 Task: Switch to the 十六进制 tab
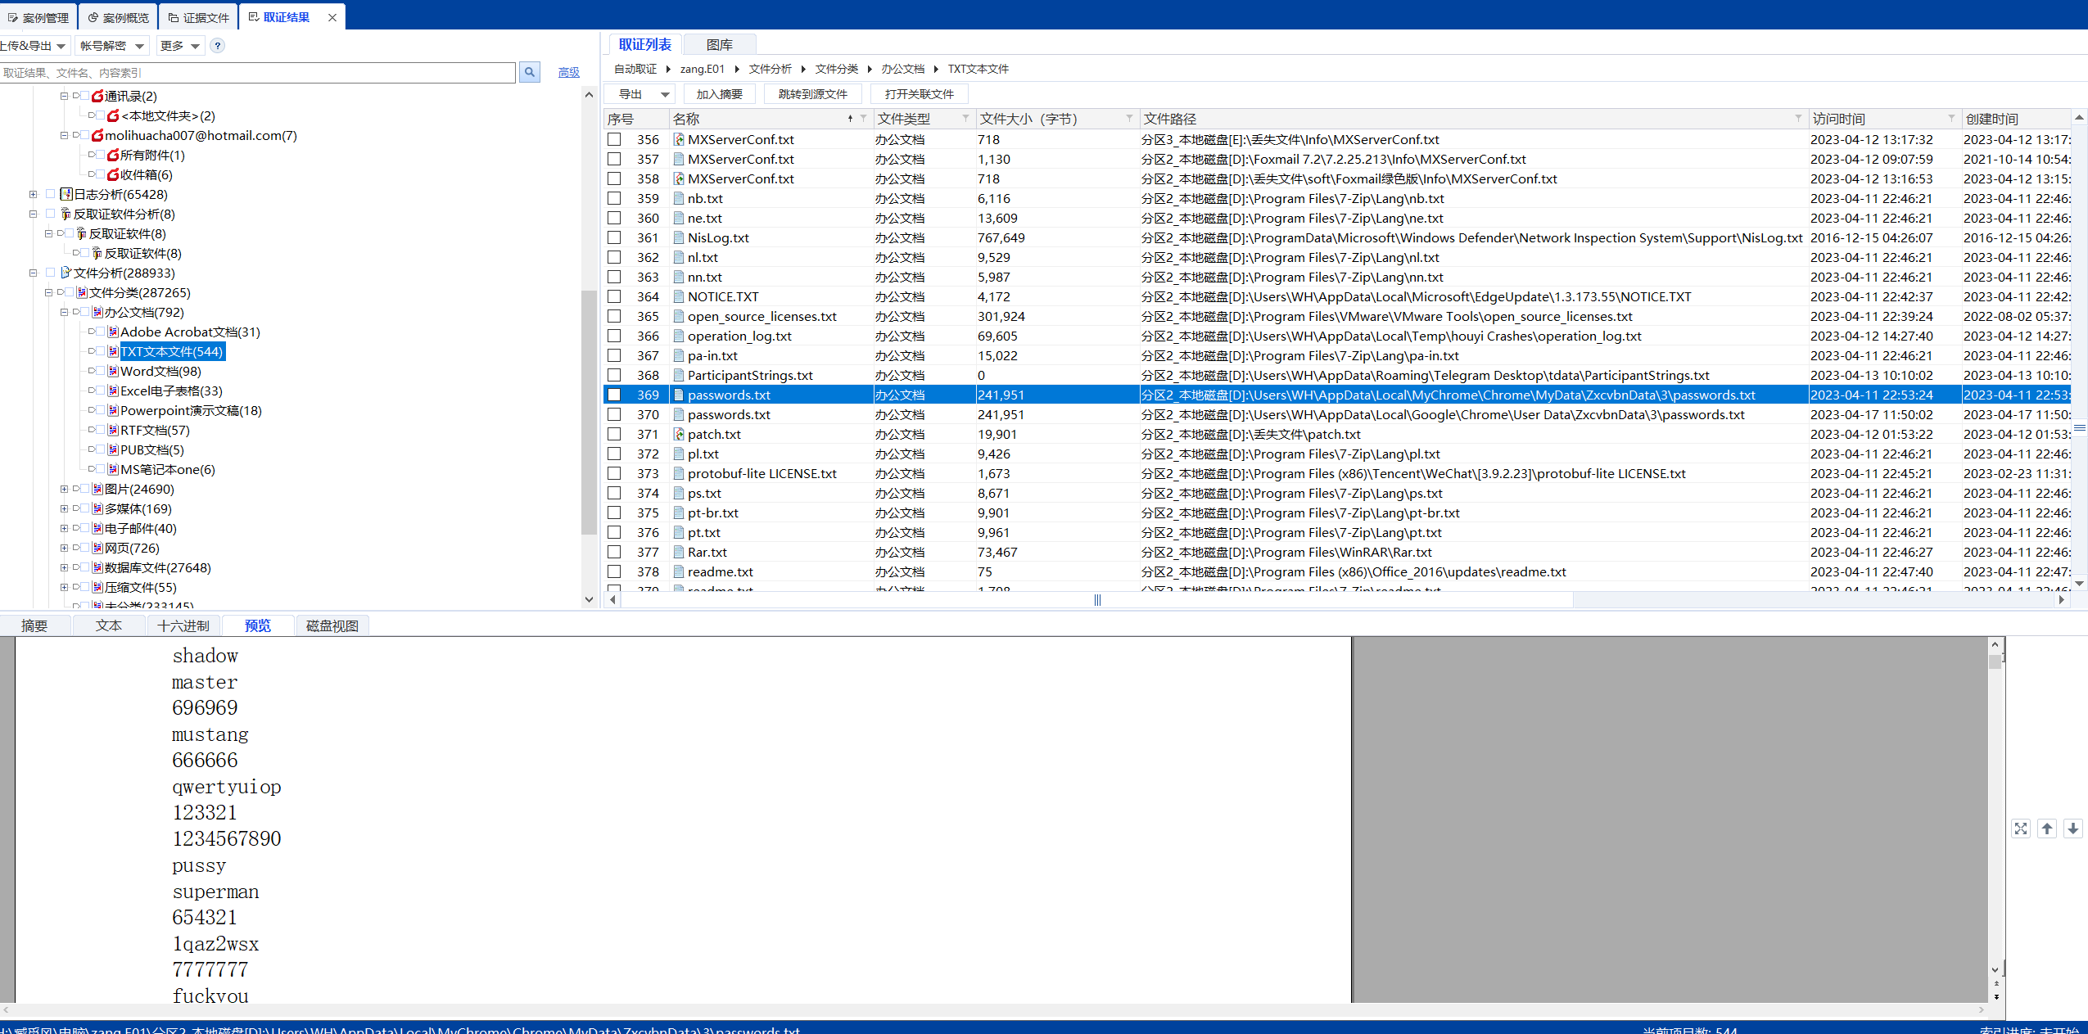(x=183, y=626)
